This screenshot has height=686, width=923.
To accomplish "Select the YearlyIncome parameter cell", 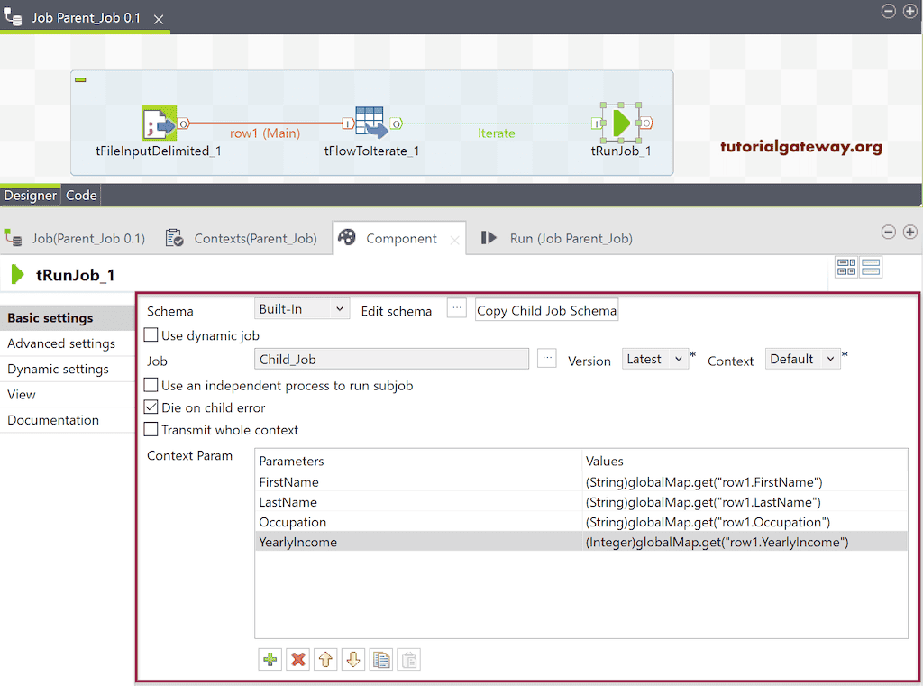I will [x=418, y=543].
